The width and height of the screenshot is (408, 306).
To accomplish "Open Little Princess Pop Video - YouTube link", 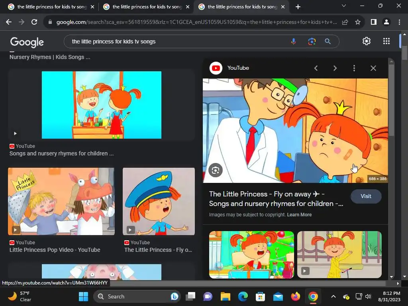I will [55, 250].
